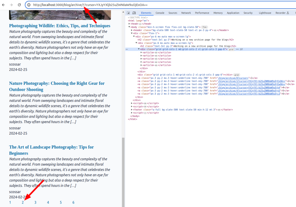Select the html lang="en" line
The image size is (296, 207).
click(138, 21)
